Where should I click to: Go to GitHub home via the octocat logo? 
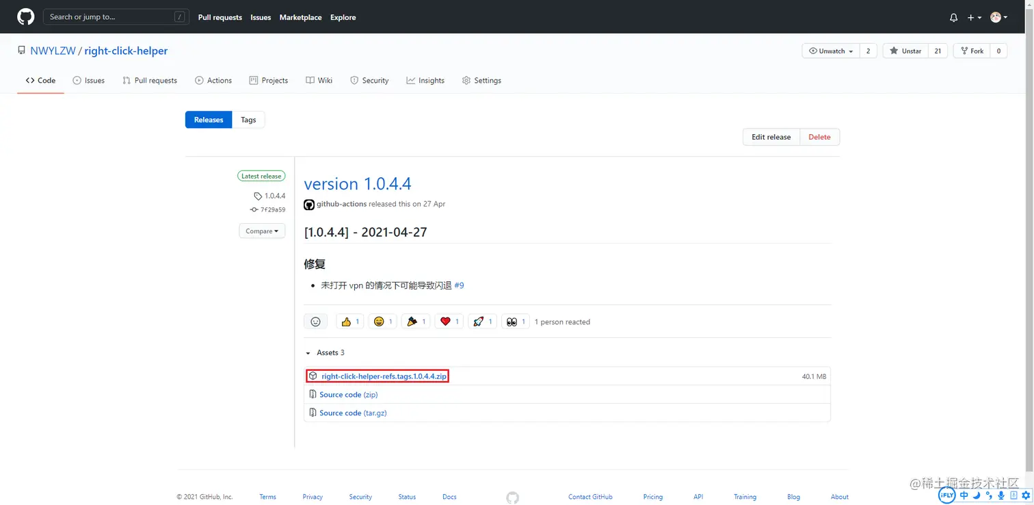click(25, 17)
